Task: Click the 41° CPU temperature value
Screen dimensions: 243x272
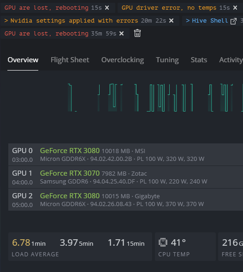Action: [x=178, y=242]
